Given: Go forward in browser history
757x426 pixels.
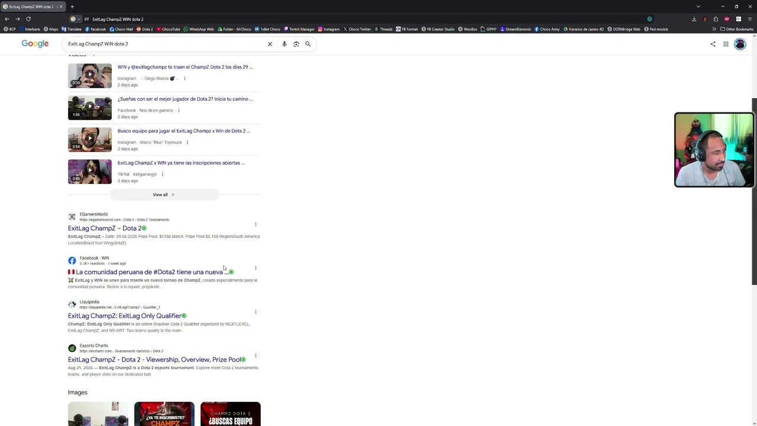Looking at the screenshot, I should [x=17, y=19].
